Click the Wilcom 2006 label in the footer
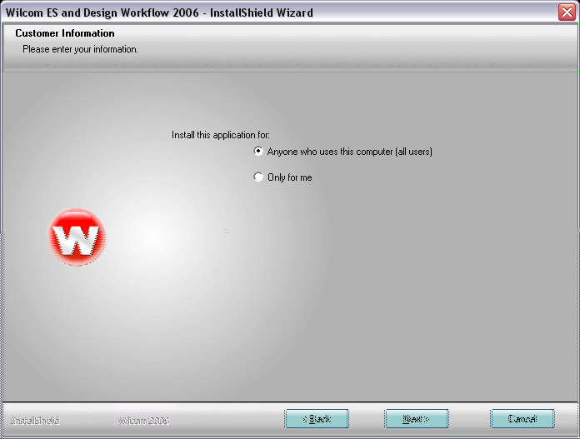Image resolution: width=580 pixels, height=439 pixels. point(144,421)
